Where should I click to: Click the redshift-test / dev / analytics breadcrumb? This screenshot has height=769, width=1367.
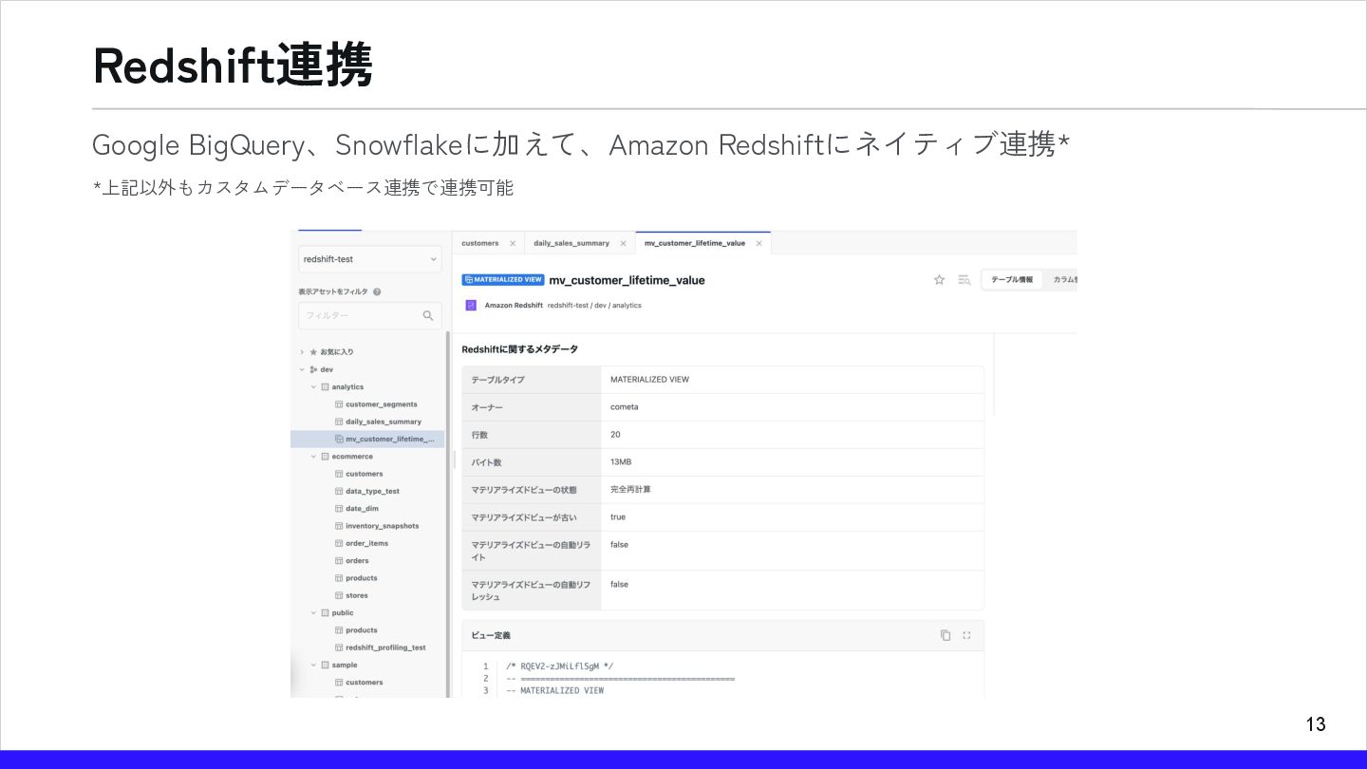pyautogui.click(x=594, y=306)
